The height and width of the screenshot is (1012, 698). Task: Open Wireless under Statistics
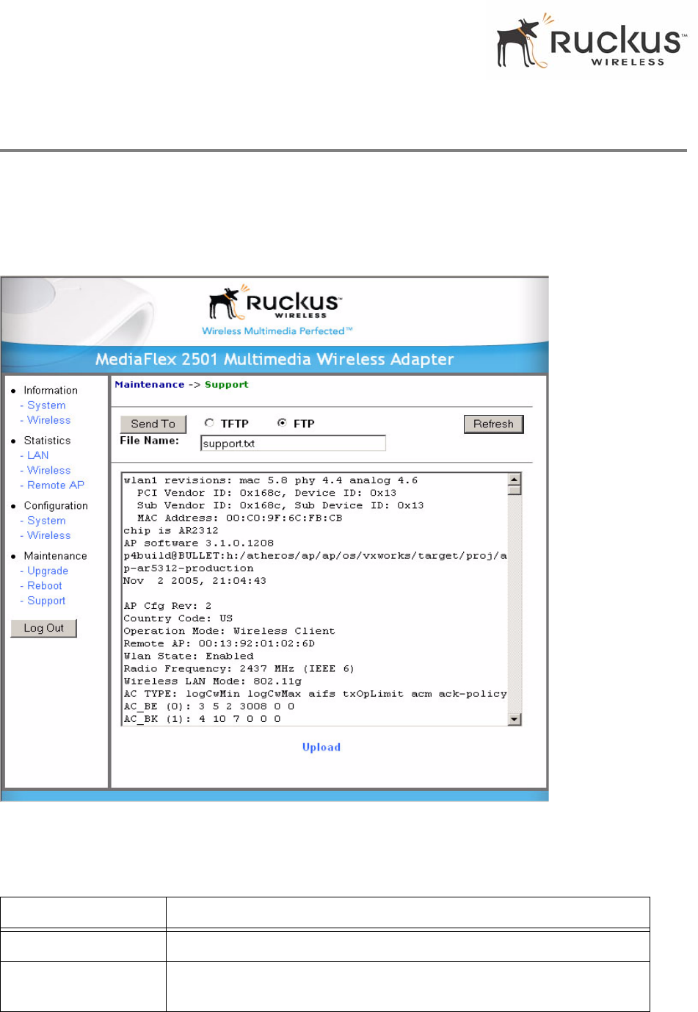(49, 470)
